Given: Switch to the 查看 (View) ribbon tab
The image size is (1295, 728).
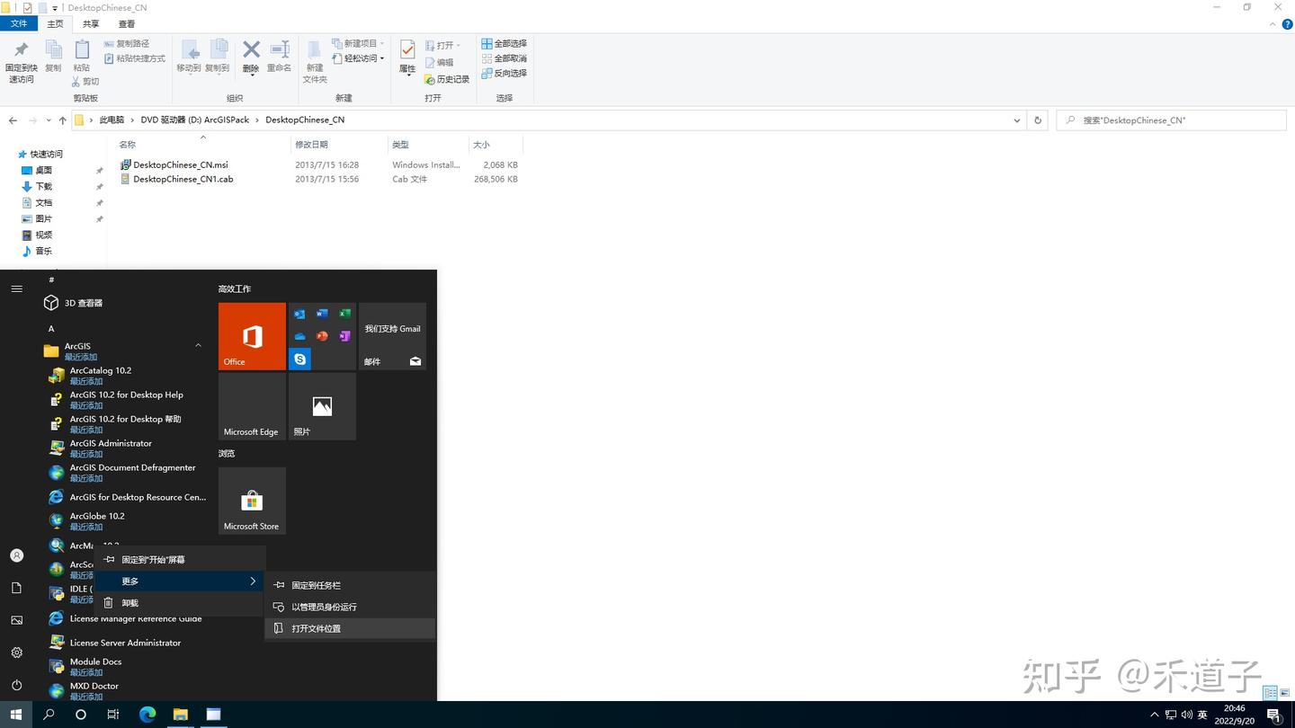Looking at the screenshot, I should point(125,23).
